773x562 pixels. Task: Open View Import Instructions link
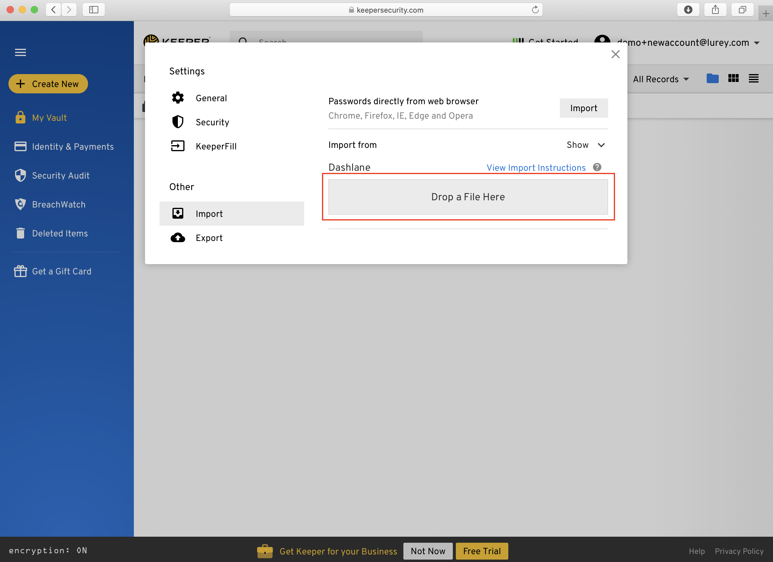pos(536,168)
